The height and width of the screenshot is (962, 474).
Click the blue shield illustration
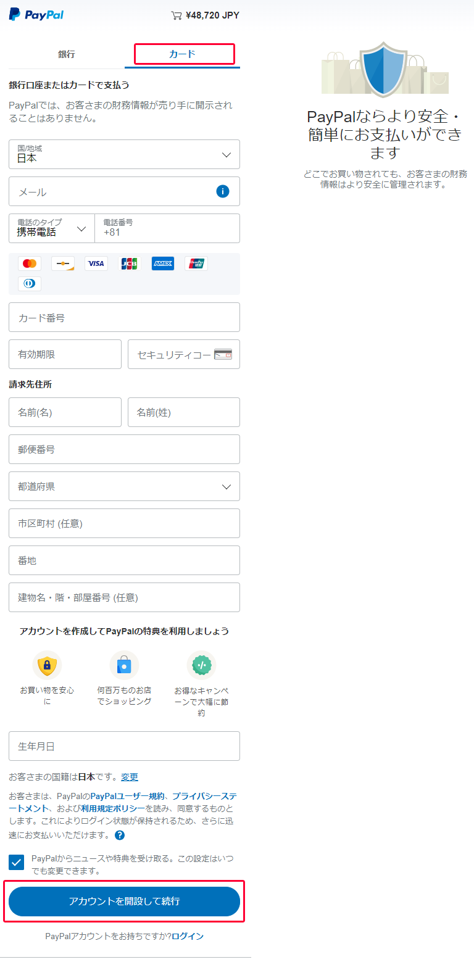tap(384, 69)
